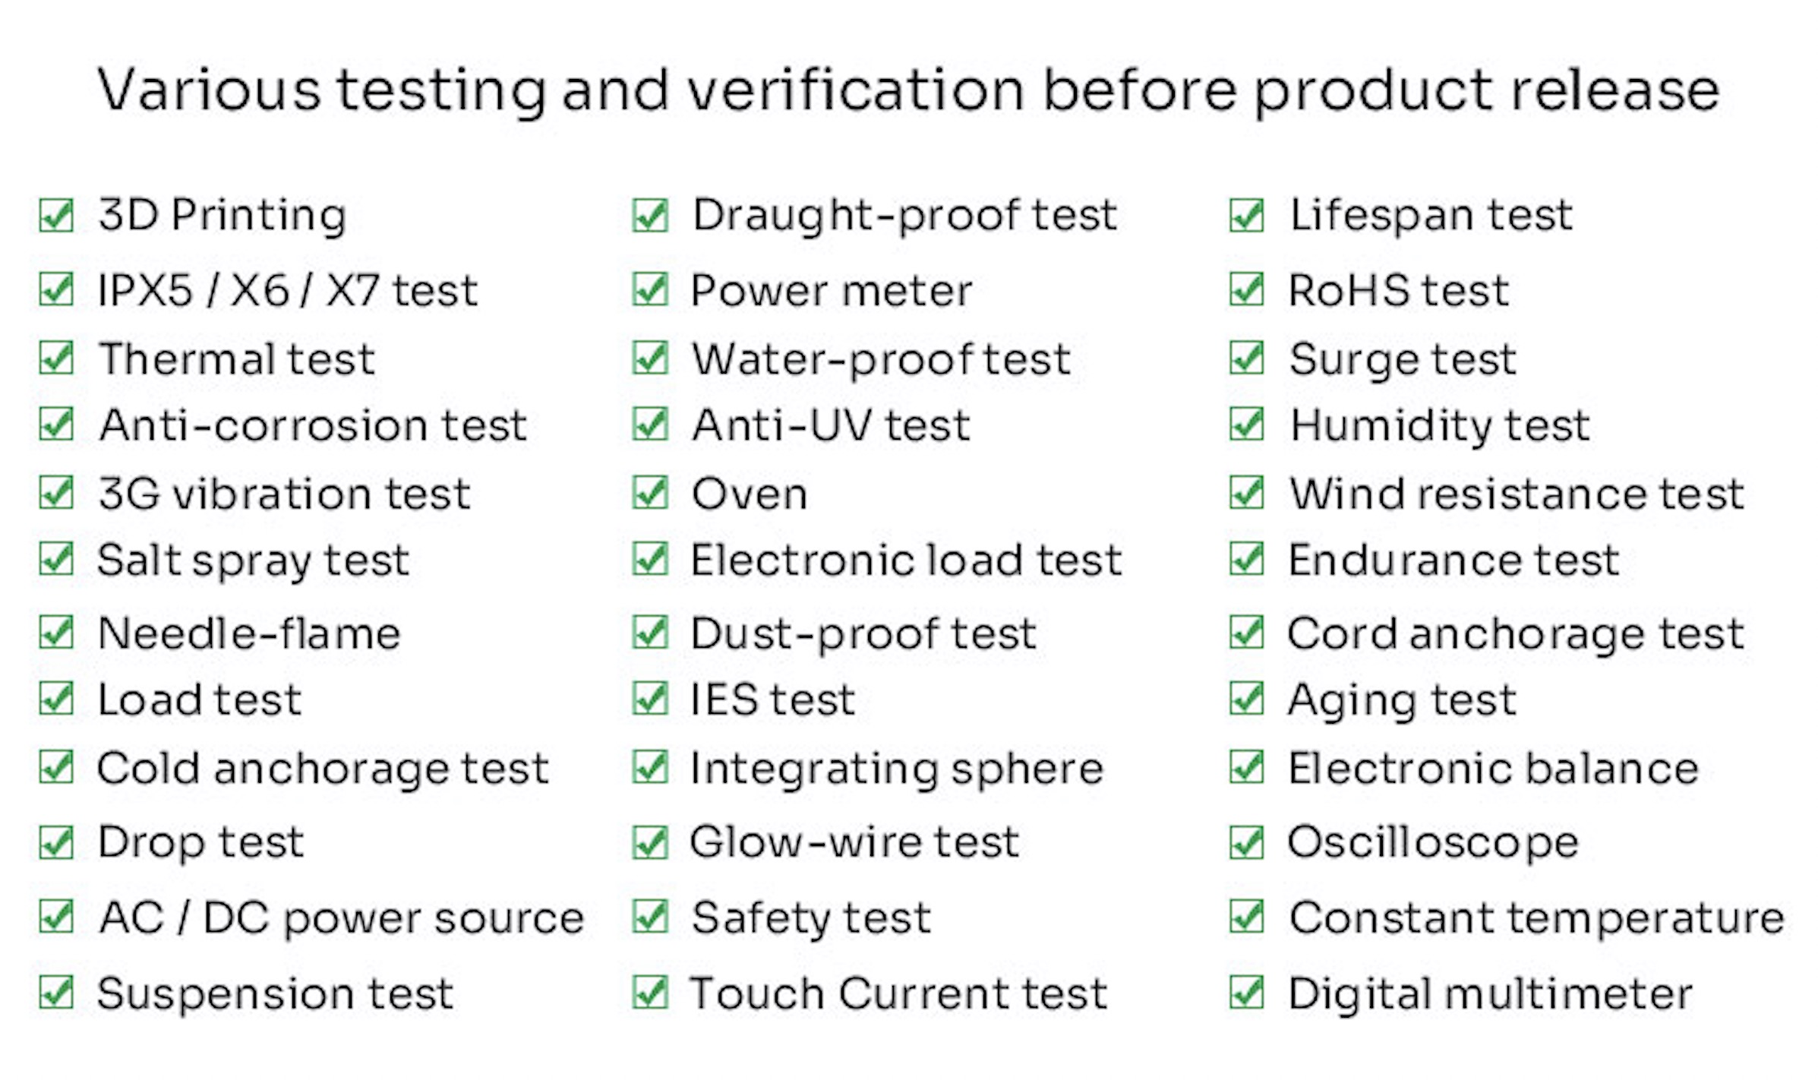
Task: Uncheck the Power meter checkbox
Action: (650, 290)
